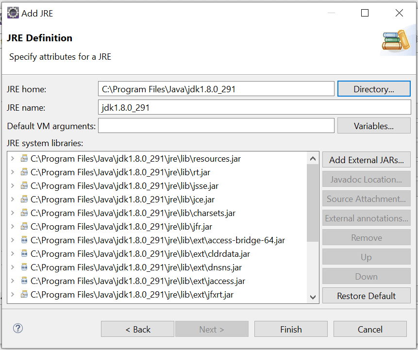Open the Variables dialog
This screenshot has width=418, height=350.
(x=374, y=125)
